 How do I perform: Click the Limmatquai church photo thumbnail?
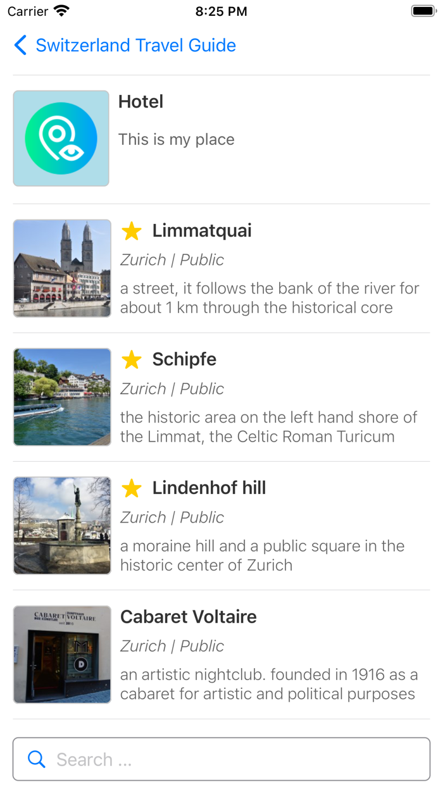tap(61, 268)
